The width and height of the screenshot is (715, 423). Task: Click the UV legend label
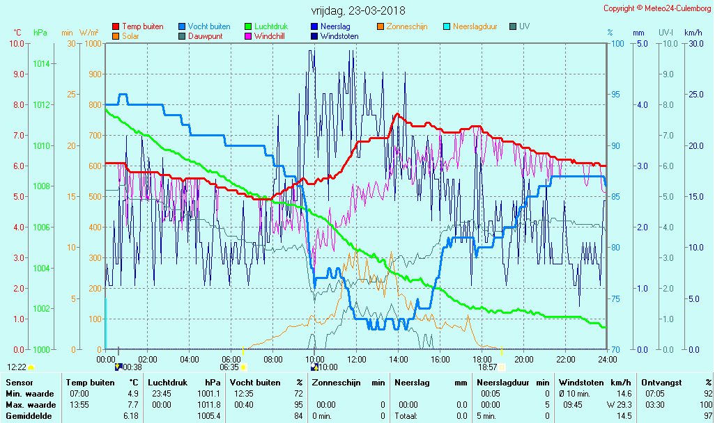point(524,26)
